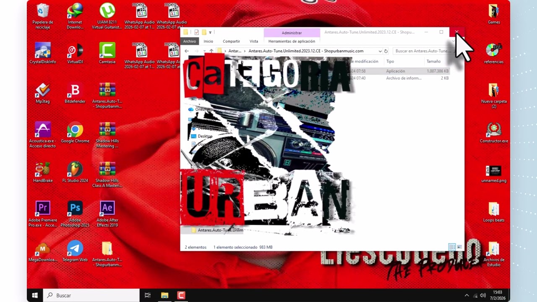Image resolution: width=537 pixels, height=302 pixels.
Task: Expand the address bar history dropdown
Action: pyautogui.click(x=380, y=51)
